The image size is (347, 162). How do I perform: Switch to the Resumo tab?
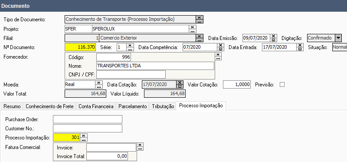click(12, 106)
